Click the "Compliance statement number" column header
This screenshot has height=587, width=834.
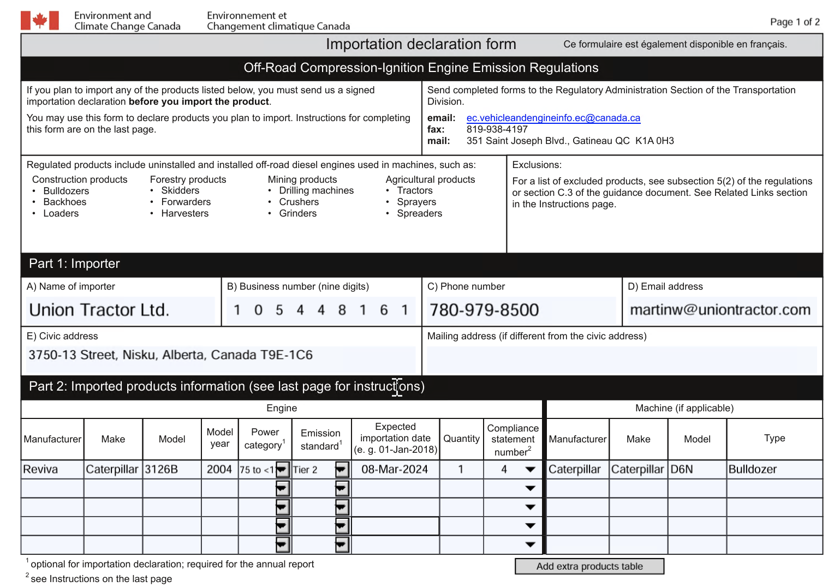point(513,440)
